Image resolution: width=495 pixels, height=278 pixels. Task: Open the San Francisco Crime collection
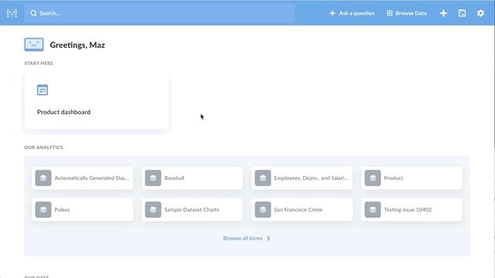point(302,209)
